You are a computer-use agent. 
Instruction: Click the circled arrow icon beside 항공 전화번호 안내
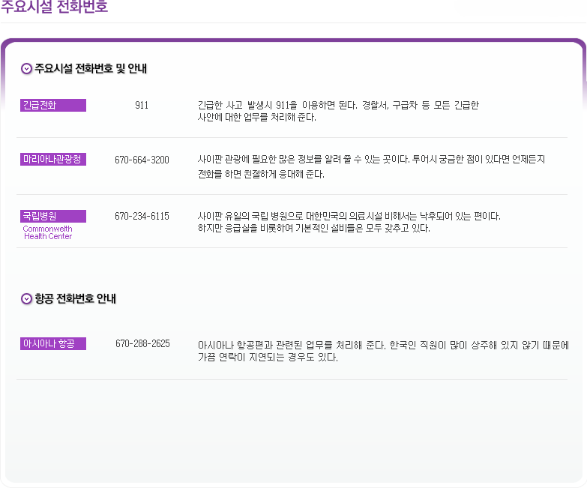pos(26,299)
